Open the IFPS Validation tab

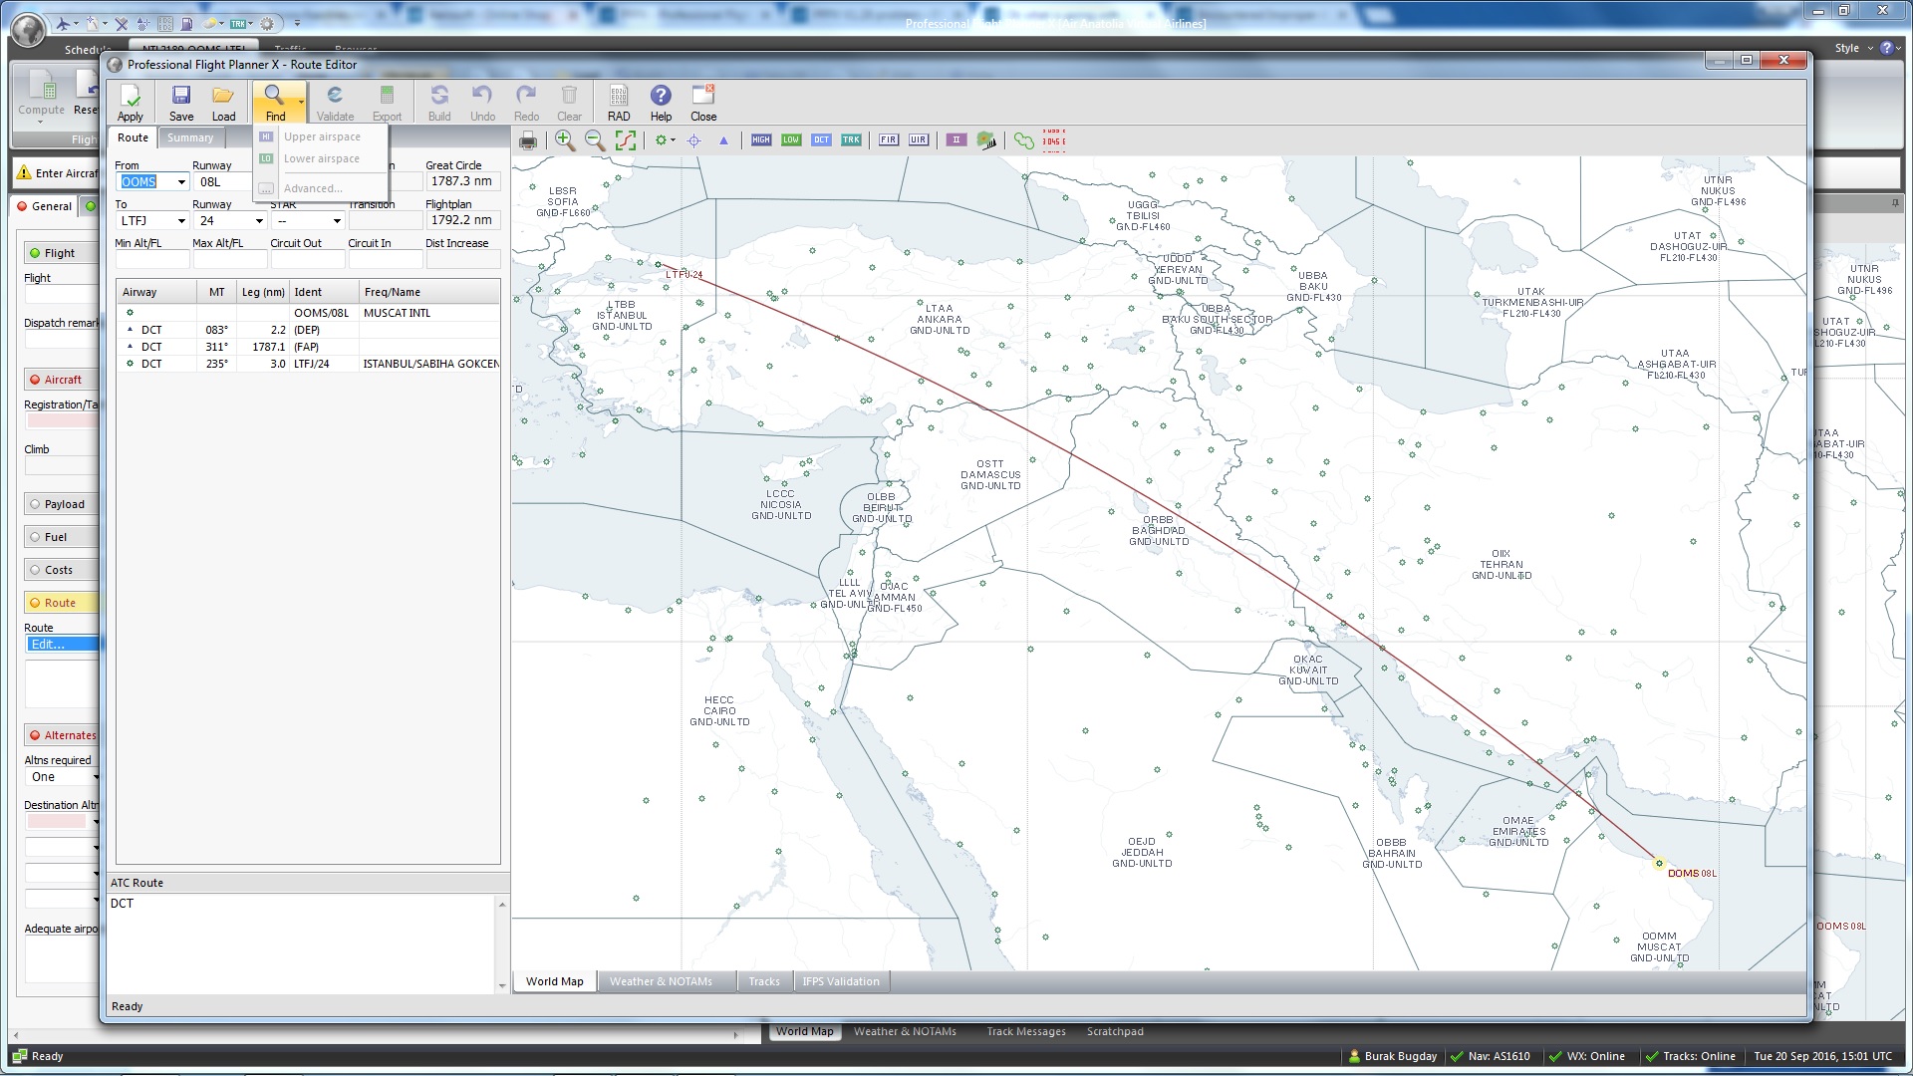pyautogui.click(x=841, y=981)
